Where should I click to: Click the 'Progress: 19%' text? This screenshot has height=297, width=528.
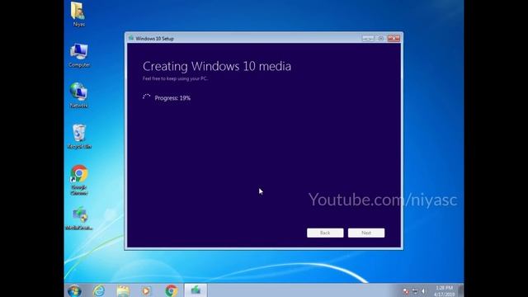172,98
